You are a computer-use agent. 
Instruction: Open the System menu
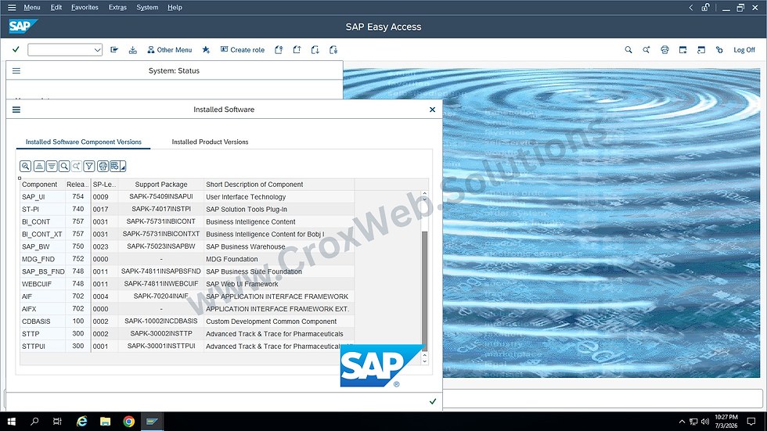tap(147, 7)
